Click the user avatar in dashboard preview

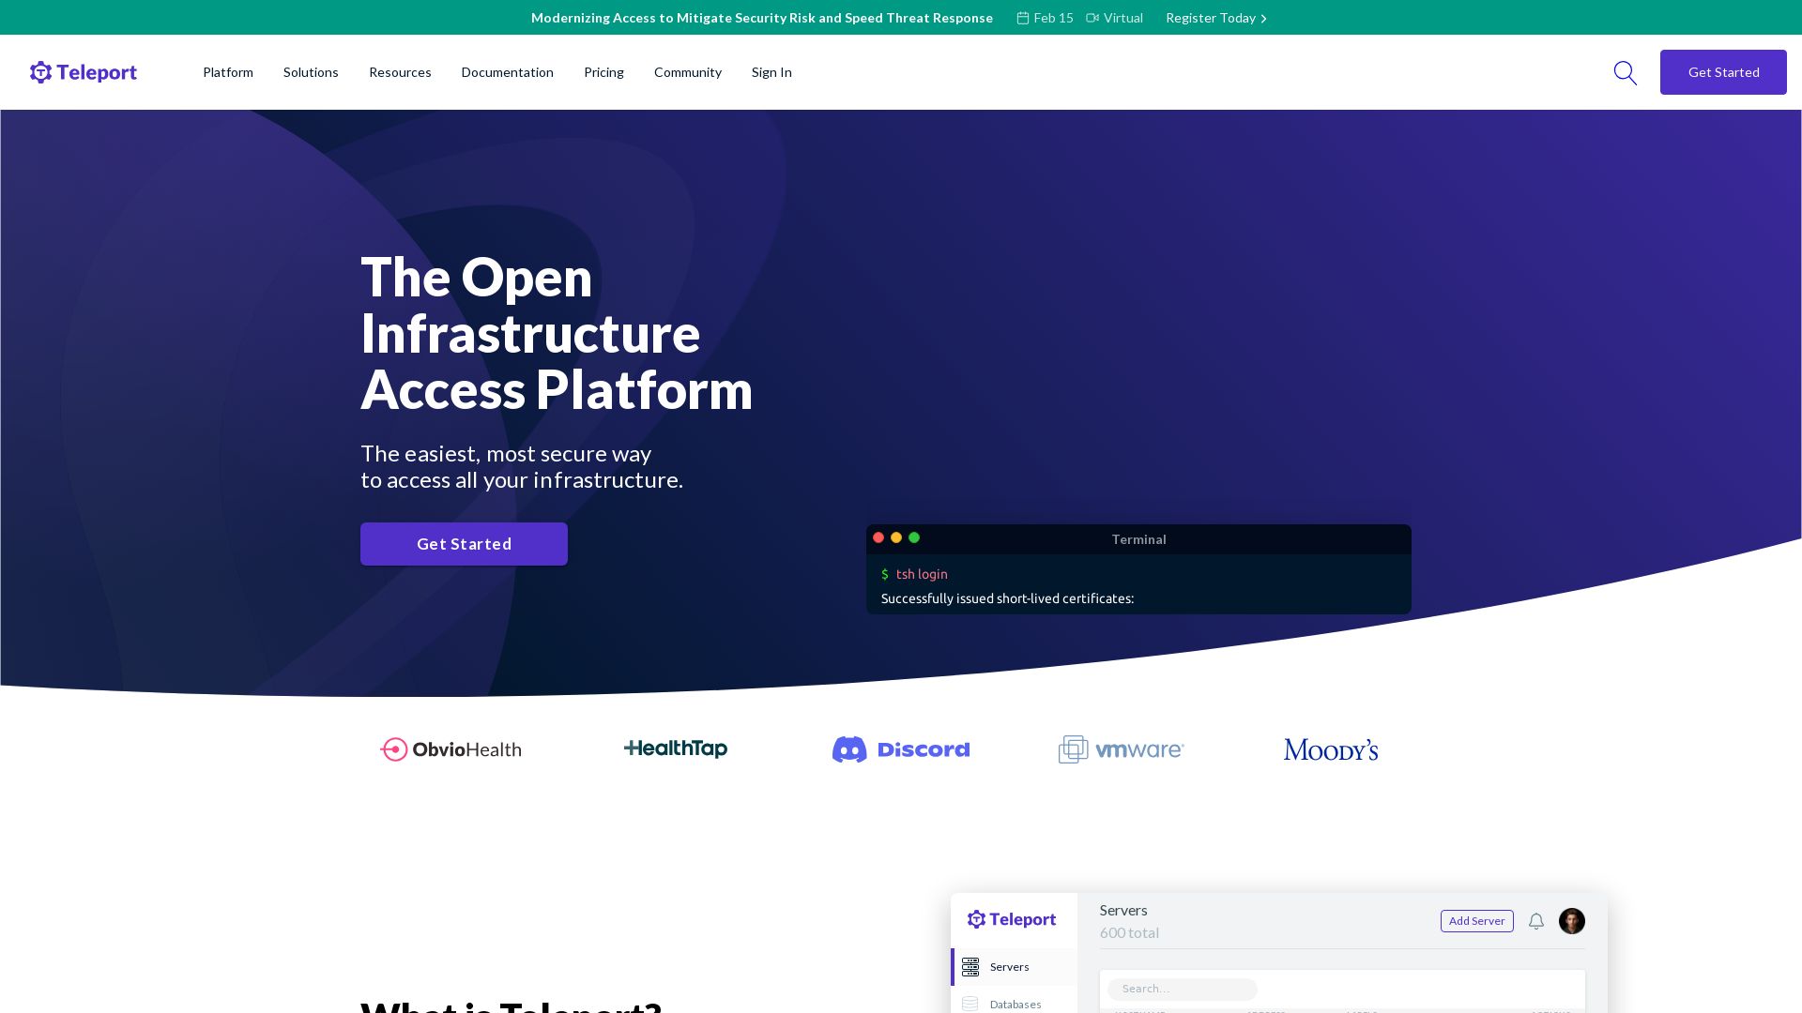(1571, 921)
